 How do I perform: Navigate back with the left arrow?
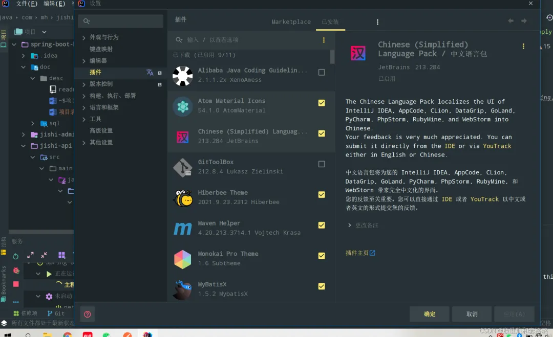[511, 21]
